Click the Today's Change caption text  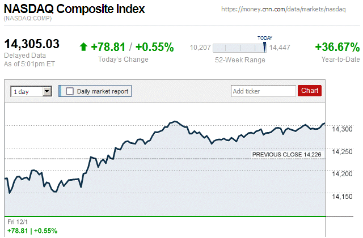point(123,59)
